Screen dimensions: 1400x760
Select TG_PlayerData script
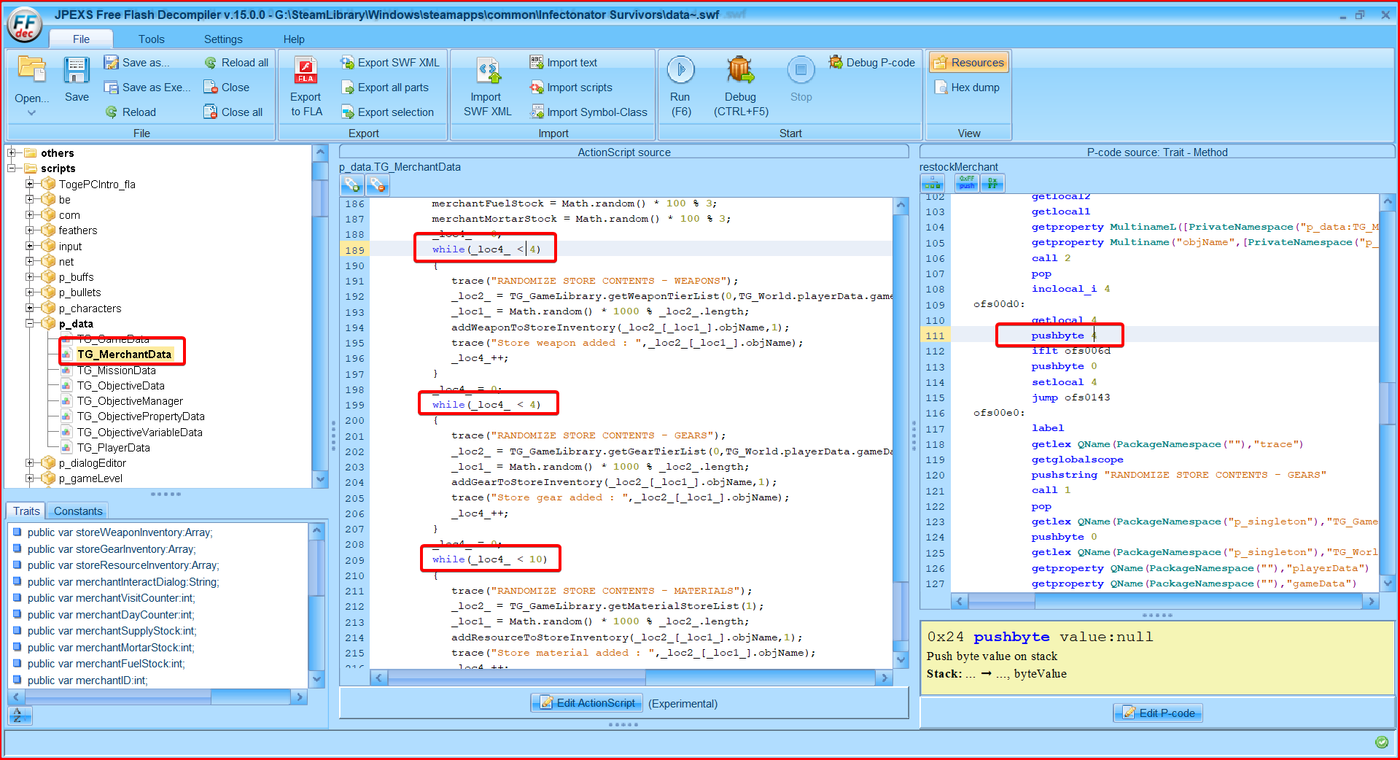coord(113,448)
